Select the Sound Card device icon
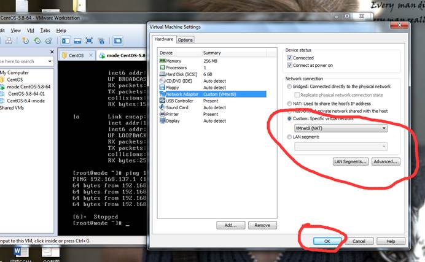Image resolution: width=425 pixels, height=262 pixels. (162, 107)
